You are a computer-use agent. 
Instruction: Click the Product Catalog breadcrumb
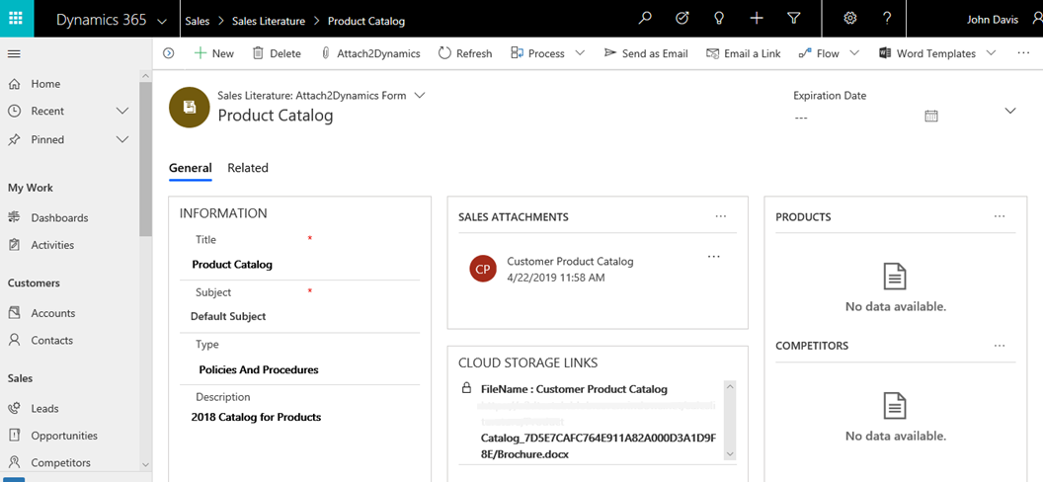365,22
